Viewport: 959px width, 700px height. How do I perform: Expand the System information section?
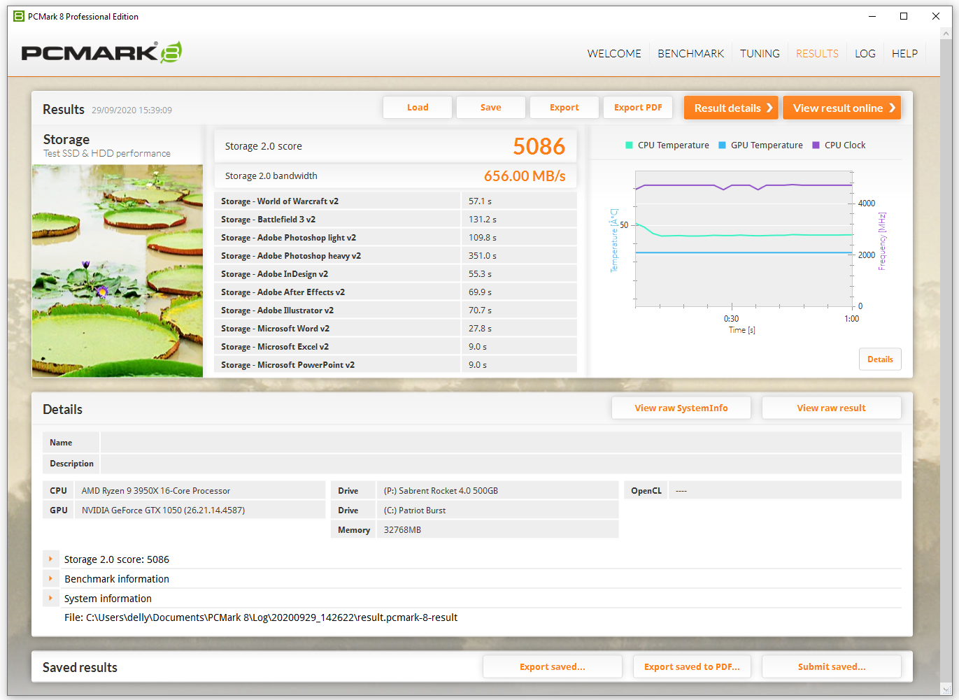pyautogui.click(x=50, y=598)
